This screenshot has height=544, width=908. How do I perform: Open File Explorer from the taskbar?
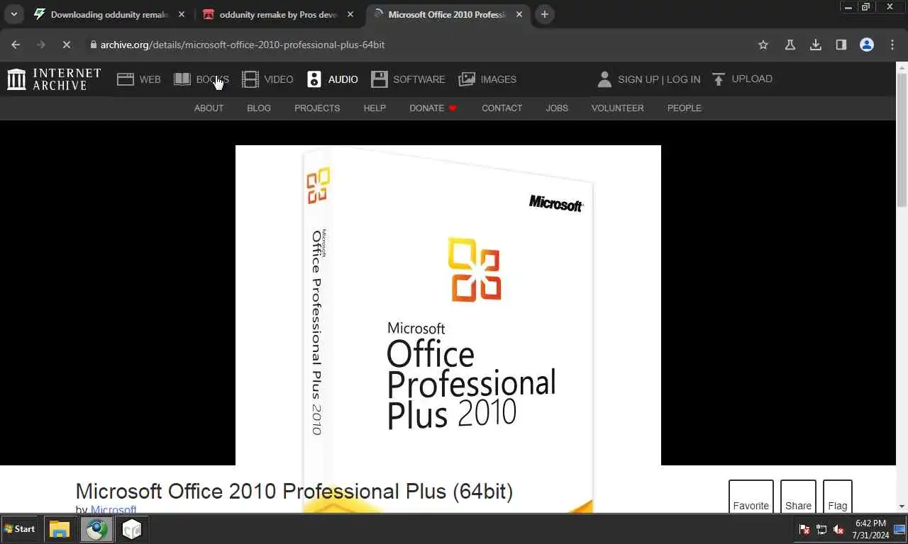point(60,529)
